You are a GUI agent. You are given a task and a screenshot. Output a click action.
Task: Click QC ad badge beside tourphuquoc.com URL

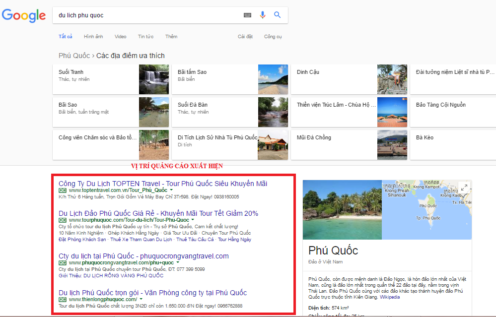point(63,220)
